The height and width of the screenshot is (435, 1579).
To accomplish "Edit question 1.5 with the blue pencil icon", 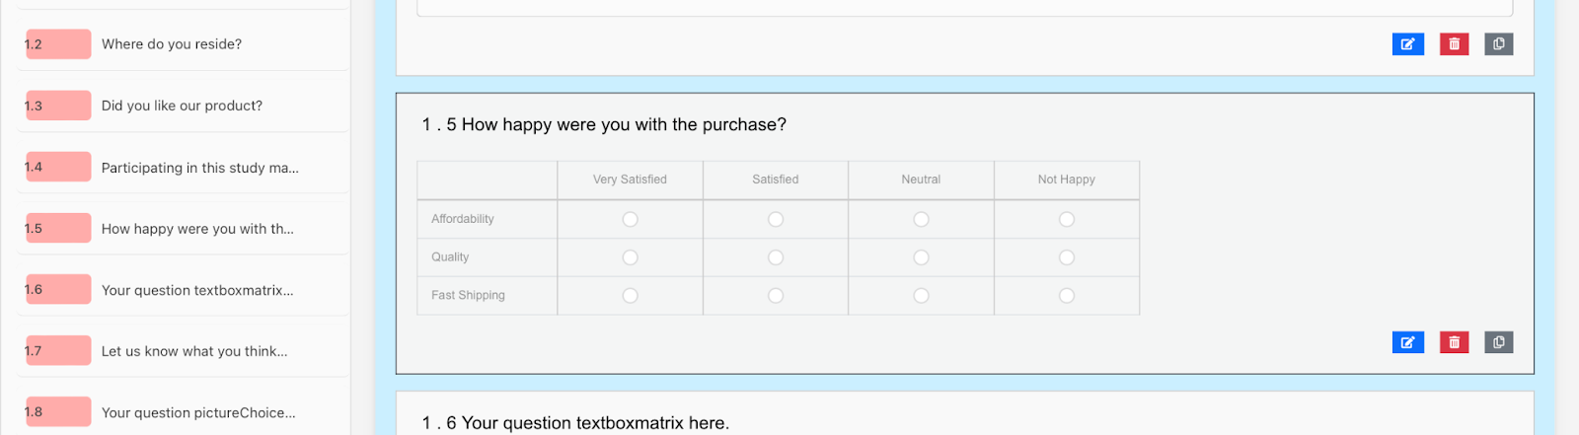I will pos(1407,342).
